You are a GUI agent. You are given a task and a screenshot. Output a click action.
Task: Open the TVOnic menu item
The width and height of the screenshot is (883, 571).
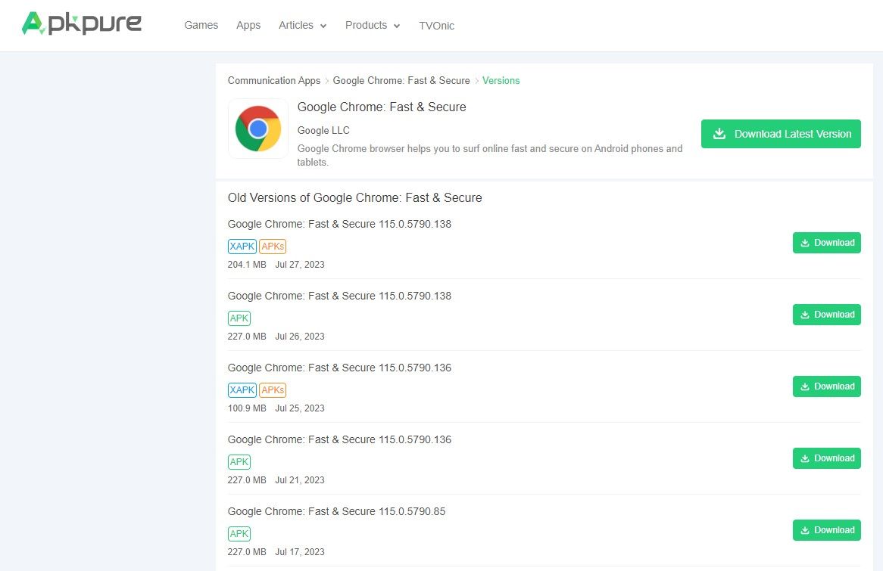[x=436, y=26]
